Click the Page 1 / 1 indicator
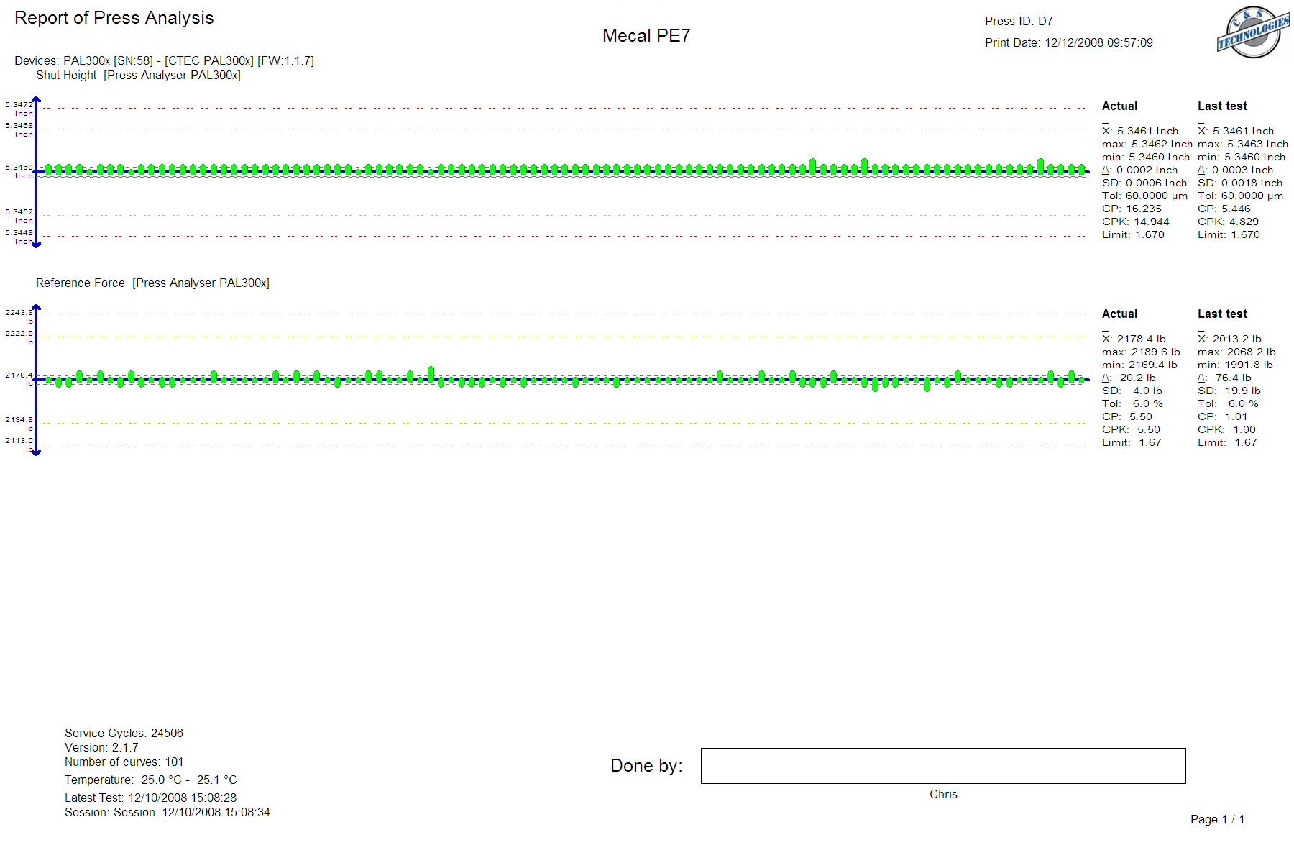 (1217, 820)
